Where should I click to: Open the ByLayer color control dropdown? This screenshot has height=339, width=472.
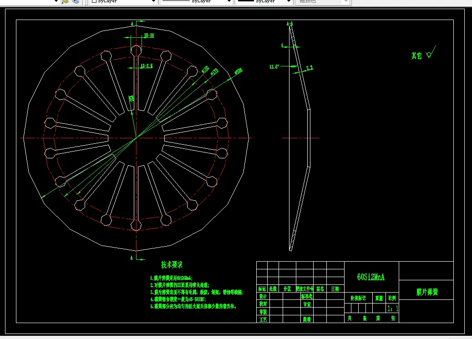123,1
